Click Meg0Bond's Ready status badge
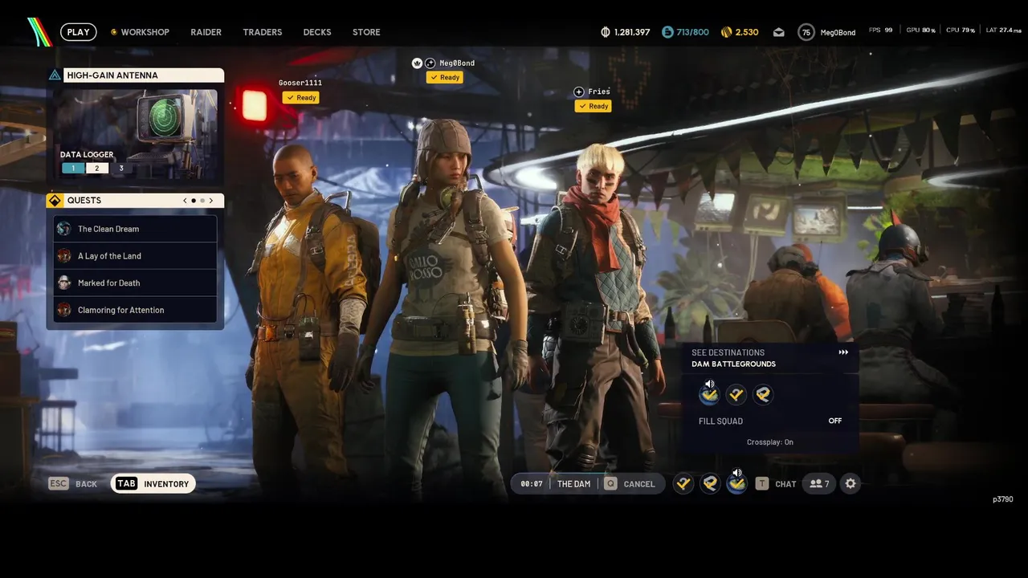This screenshot has width=1028, height=578. 445,78
